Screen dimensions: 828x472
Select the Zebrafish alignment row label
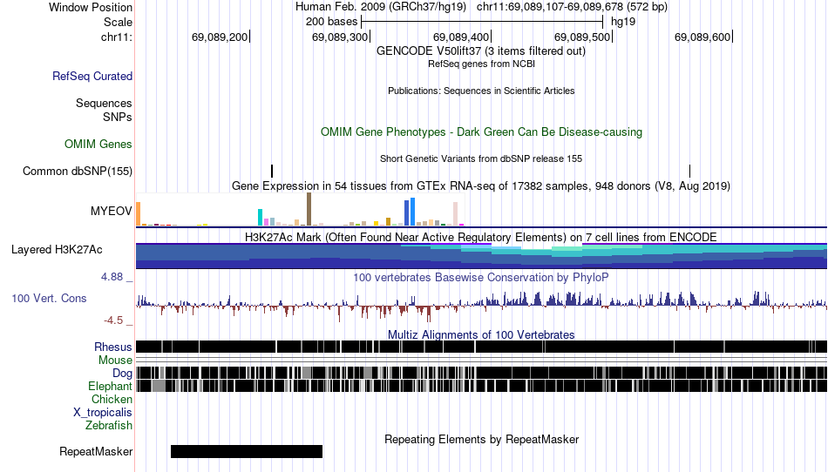[109, 425]
